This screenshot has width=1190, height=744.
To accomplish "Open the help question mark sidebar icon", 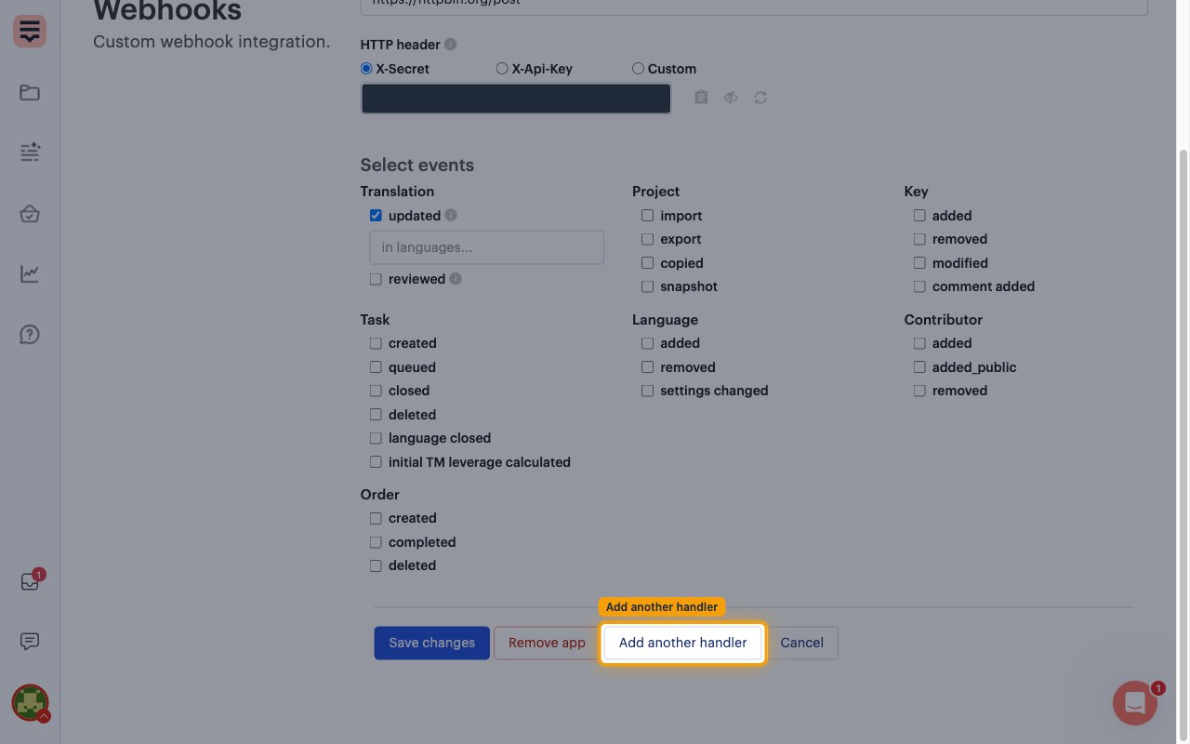I will (30, 335).
